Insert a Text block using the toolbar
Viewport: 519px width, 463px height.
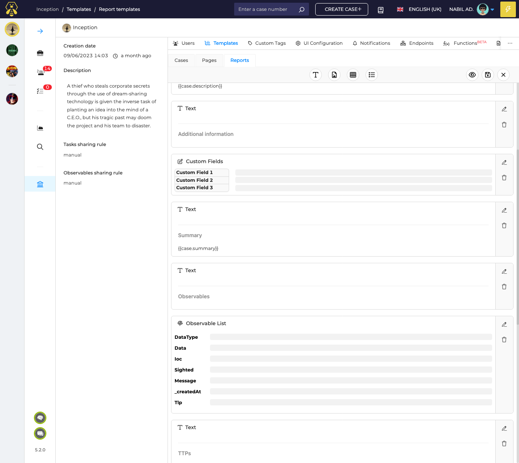pos(316,74)
